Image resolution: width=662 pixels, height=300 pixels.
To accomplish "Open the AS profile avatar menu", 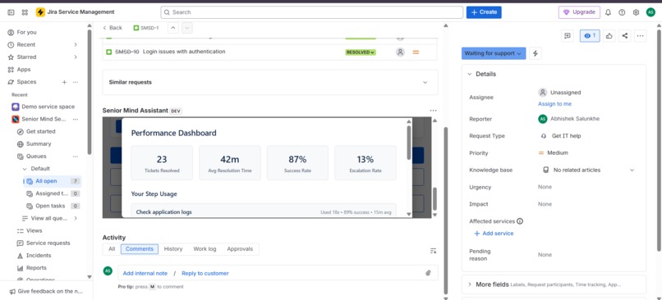I will point(651,12).
